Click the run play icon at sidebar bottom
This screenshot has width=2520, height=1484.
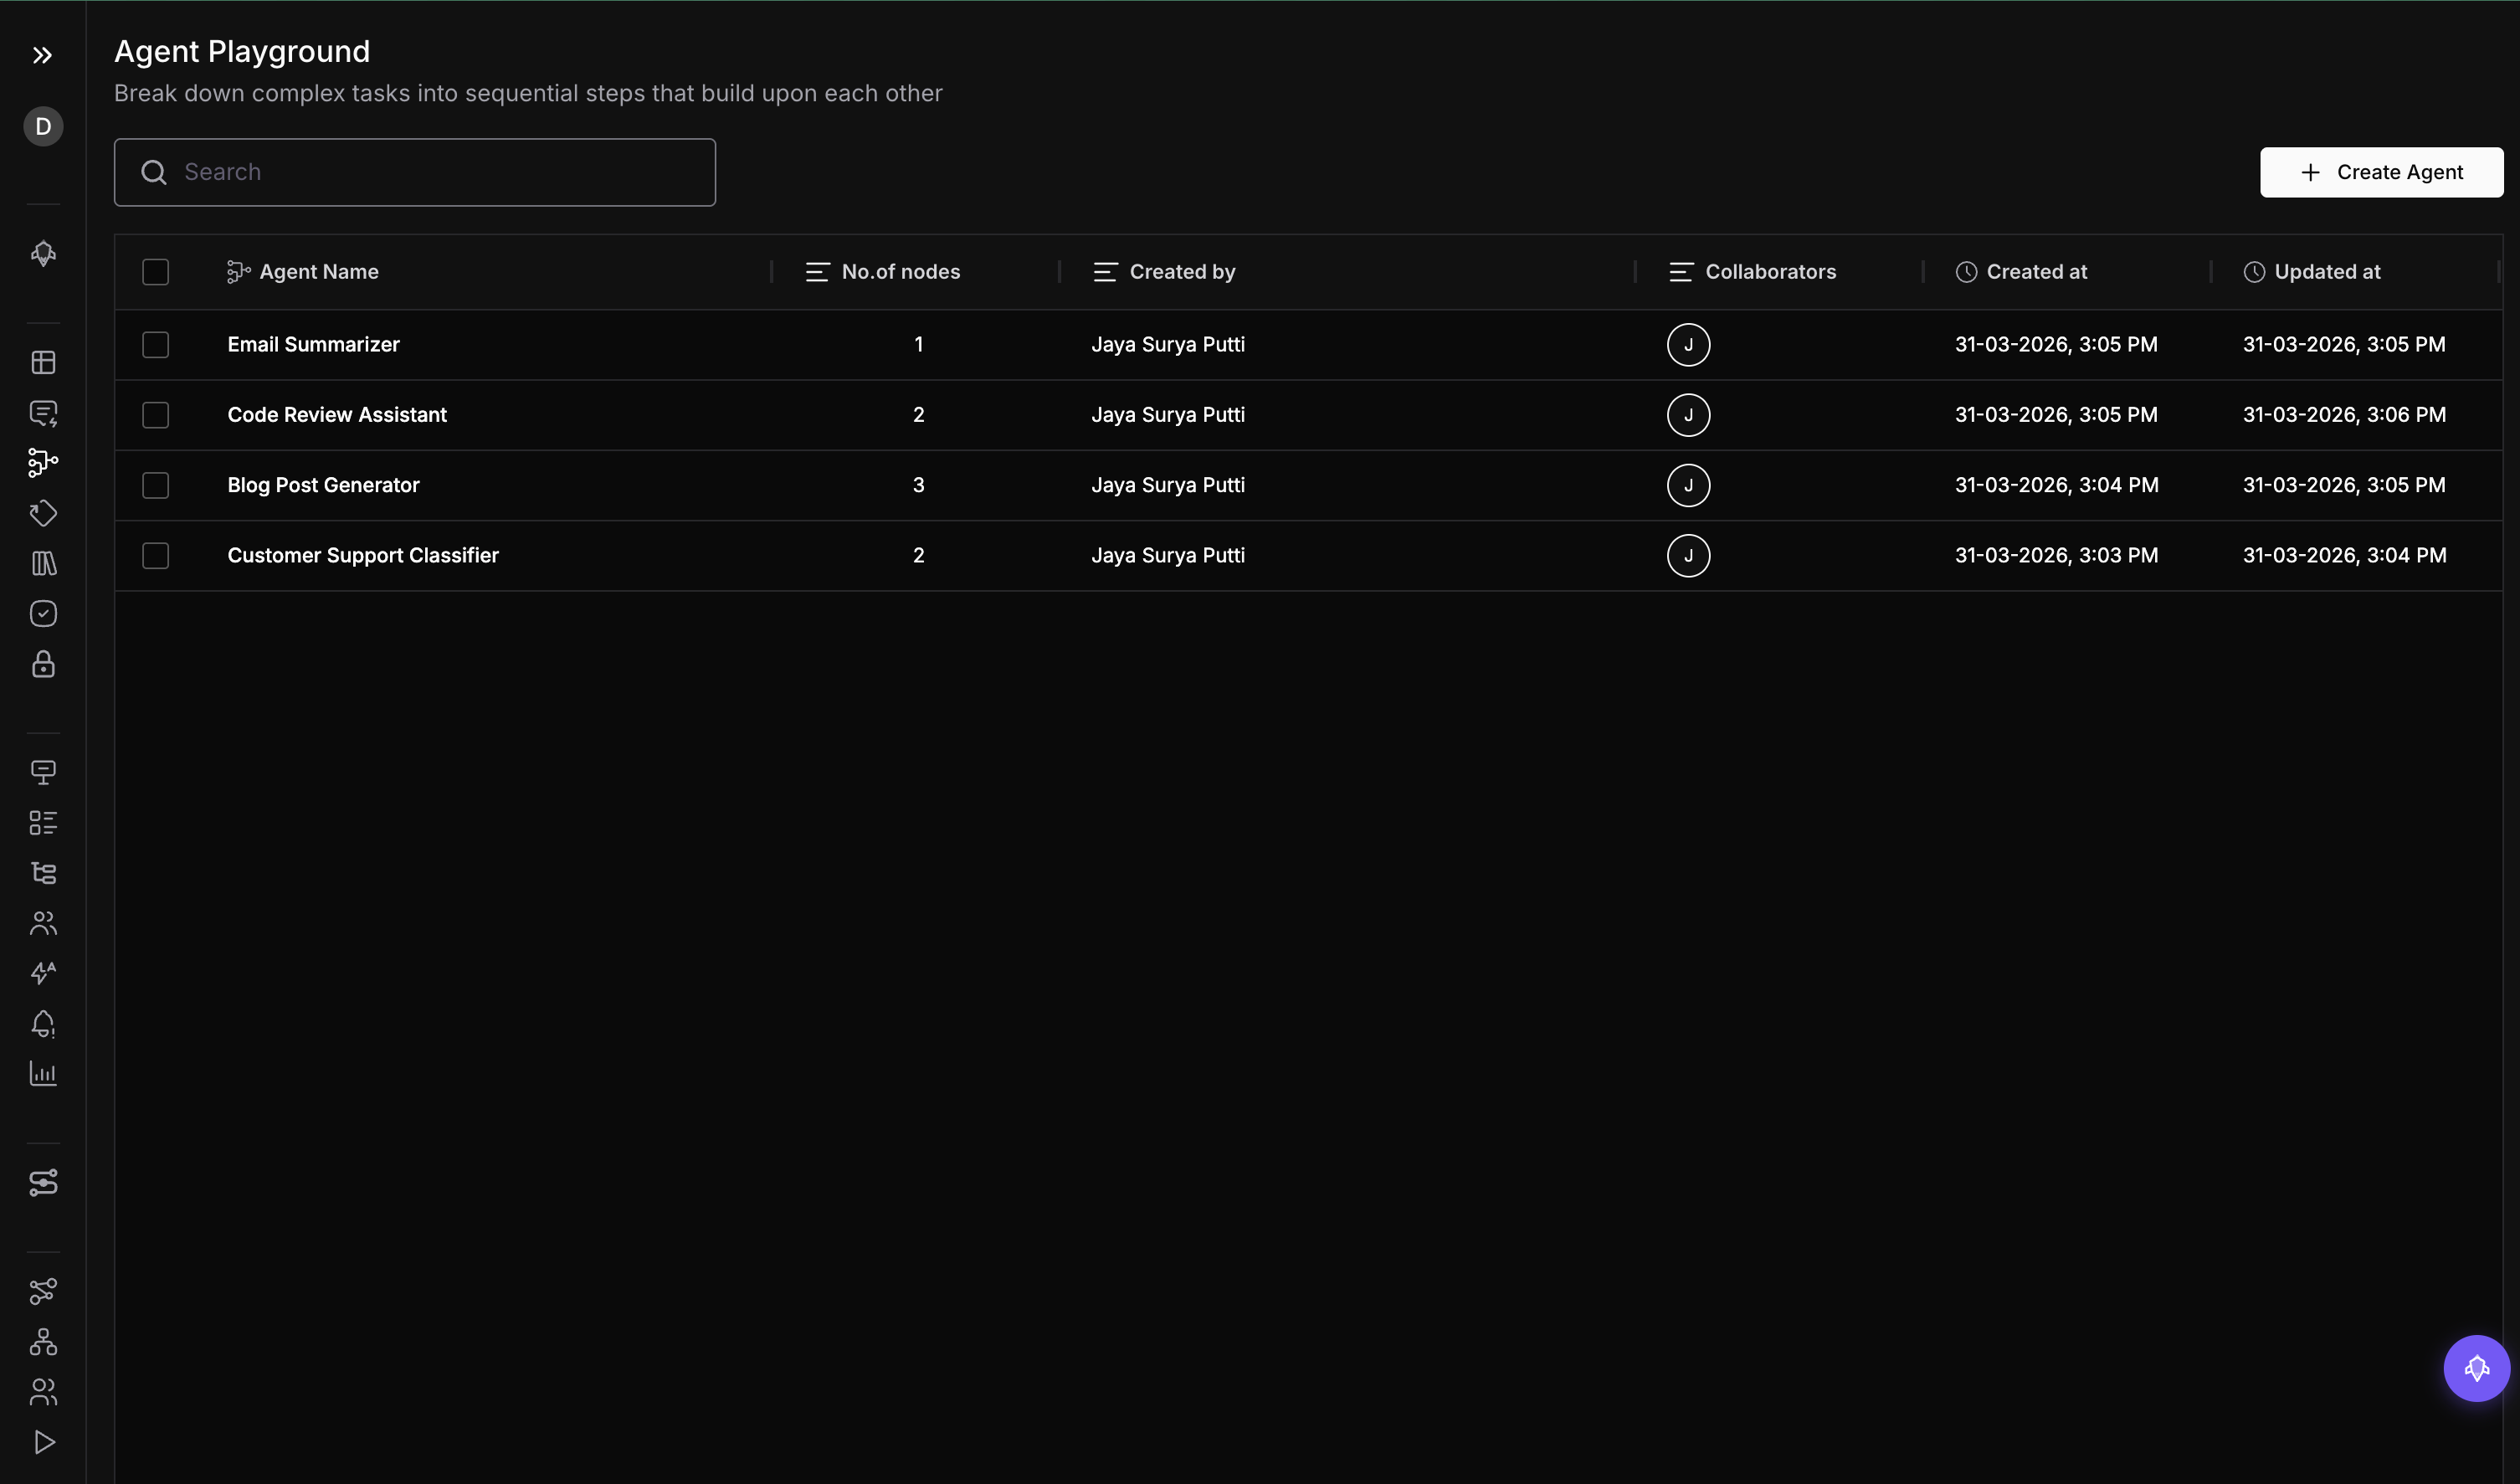[x=43, y=1442]
